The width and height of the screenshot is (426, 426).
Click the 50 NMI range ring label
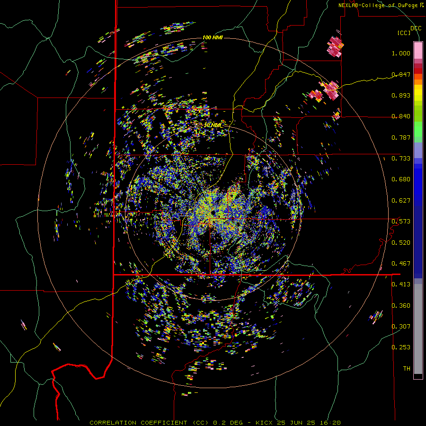213,125
